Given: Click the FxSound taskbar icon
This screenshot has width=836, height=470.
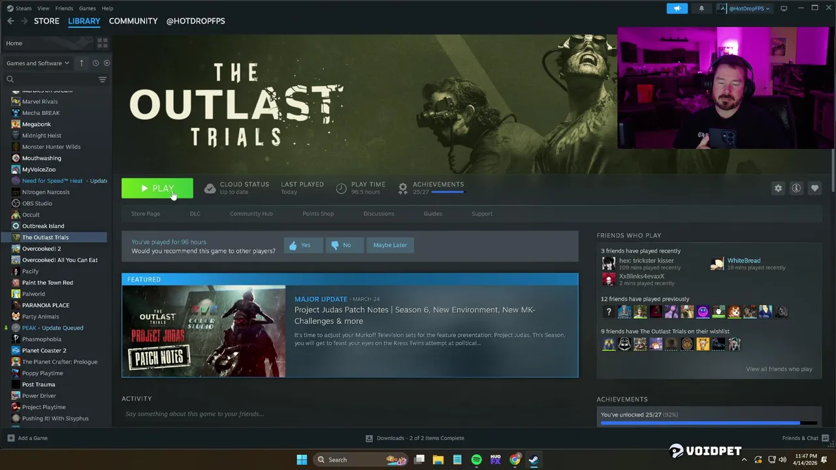Looking at the screenshot, I should 495,460.
